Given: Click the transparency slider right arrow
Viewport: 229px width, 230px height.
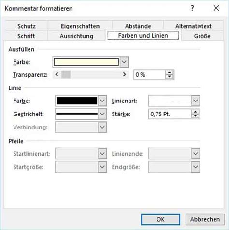Looking at the screenshot, I should pos(124,74).
